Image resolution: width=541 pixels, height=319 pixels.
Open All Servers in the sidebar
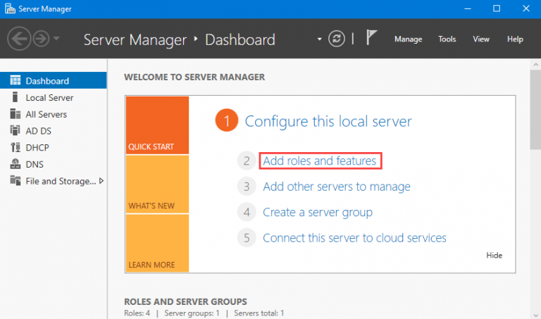tap(46, 114)
